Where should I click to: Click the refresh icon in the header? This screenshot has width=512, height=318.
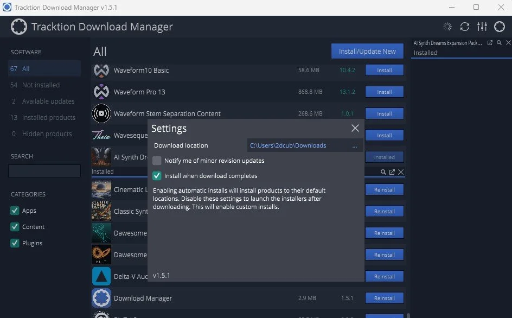(x=465, y=27)
